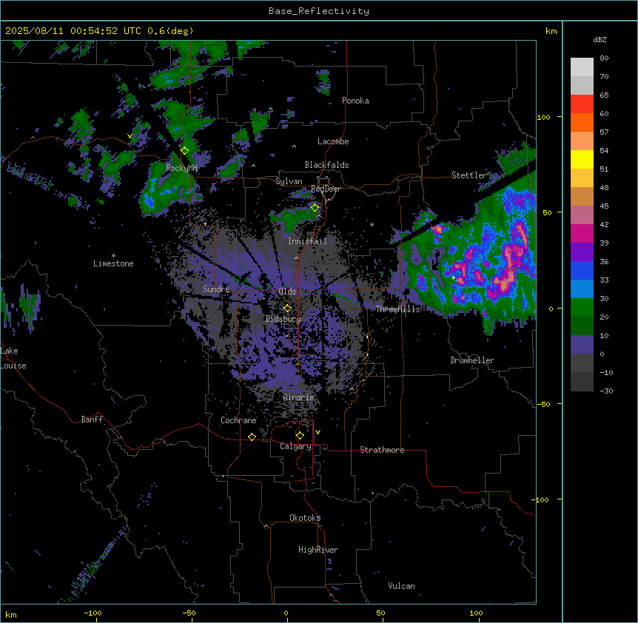Click the Okotoks label

(x=305, y=518)
